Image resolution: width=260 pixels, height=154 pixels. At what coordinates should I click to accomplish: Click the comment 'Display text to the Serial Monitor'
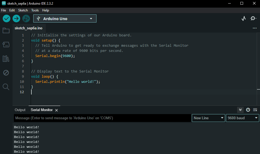(x=70, y=71)
